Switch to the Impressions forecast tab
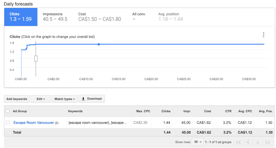The height and width of the screenshot is (148, 276). [55, 17]
